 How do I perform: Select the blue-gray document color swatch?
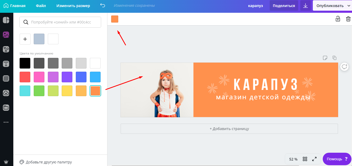pyautogui.click(x=39, y=39)
